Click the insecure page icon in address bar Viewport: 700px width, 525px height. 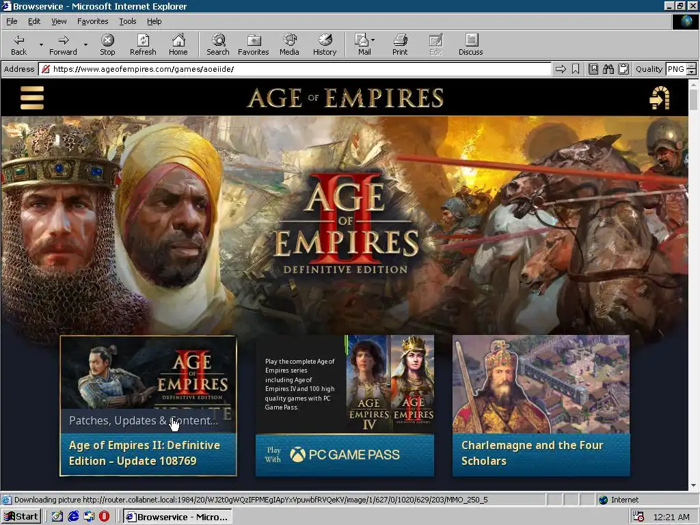point(45,69)
